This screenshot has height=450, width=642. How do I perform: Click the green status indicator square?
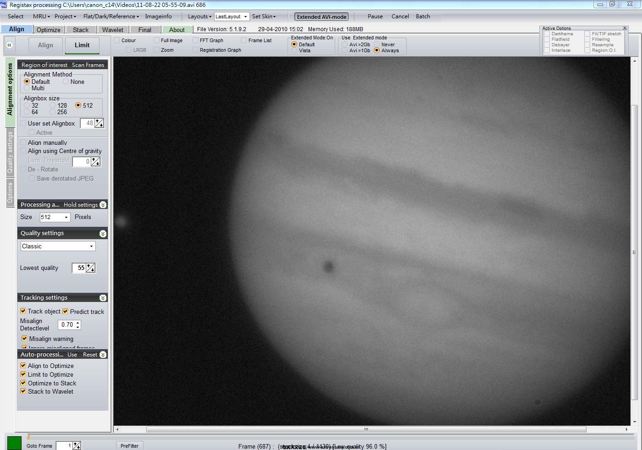pyautogui.click(x=14, y=443)
